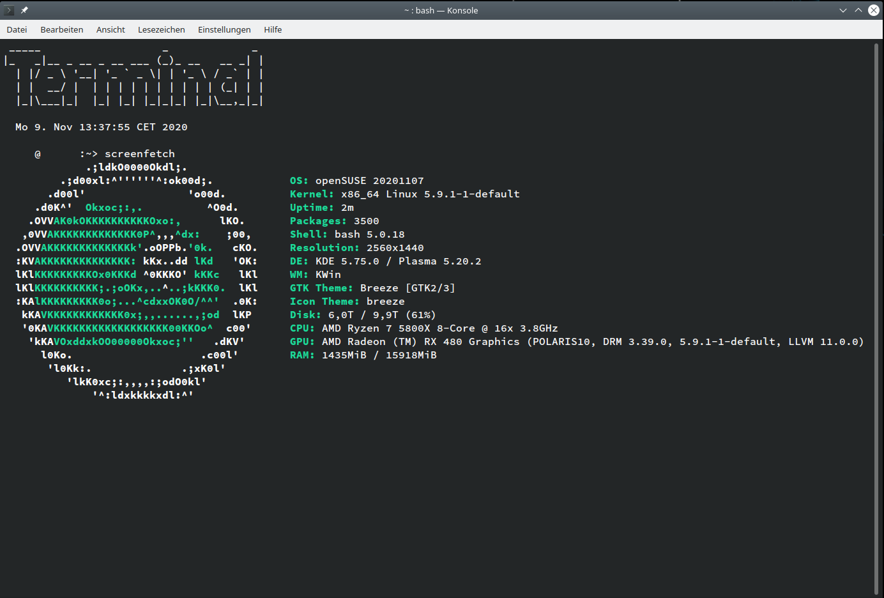Image resolution: width=884 pixels, height=598 pixels.
Task: Click the window title '~ : bash — Konsole'
Action: [441, 10]
